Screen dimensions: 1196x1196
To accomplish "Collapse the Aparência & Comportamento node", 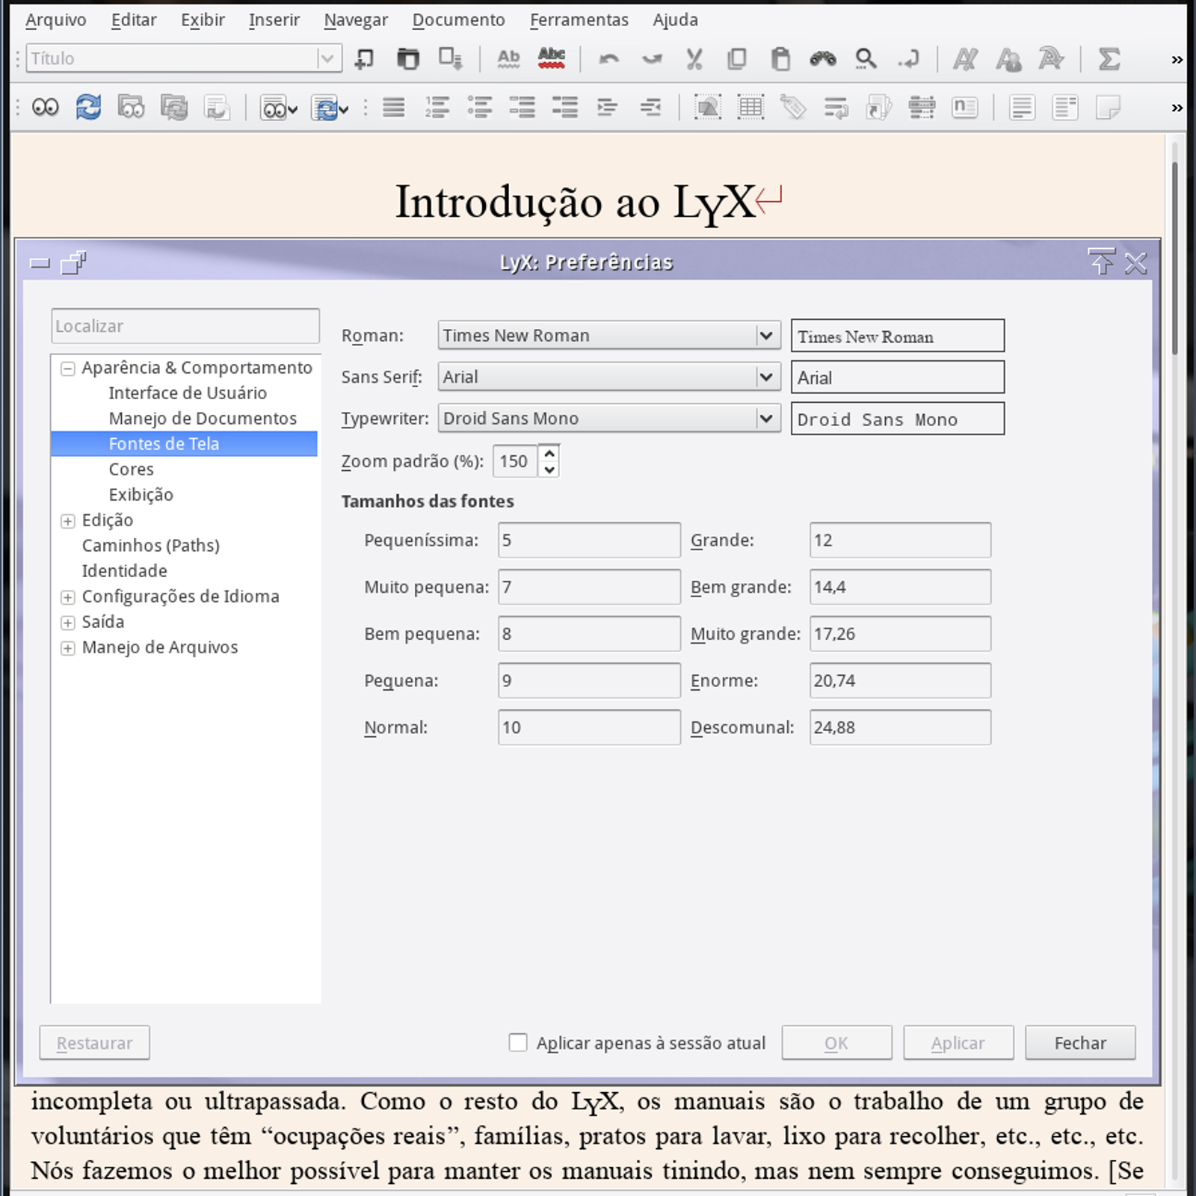I will click(68, 369).
